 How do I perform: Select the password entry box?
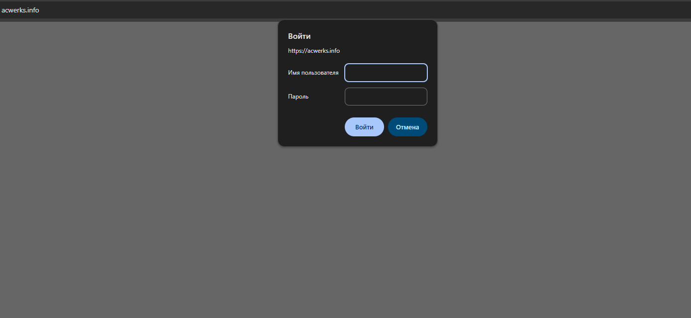click(x=386, y=97)
